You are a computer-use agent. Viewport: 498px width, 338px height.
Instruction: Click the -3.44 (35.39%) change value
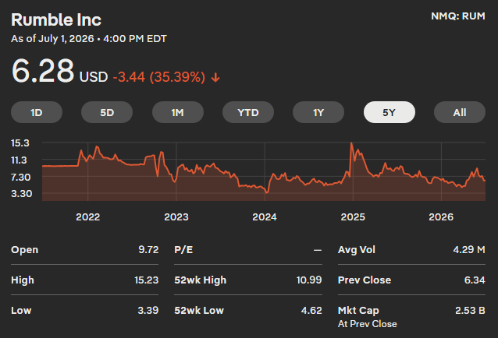point(159,77)
